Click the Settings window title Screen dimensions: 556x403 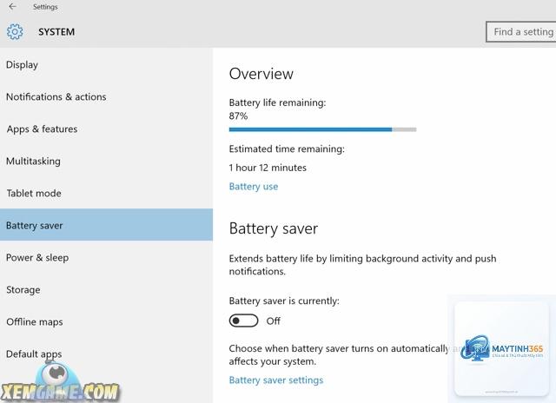45,7
